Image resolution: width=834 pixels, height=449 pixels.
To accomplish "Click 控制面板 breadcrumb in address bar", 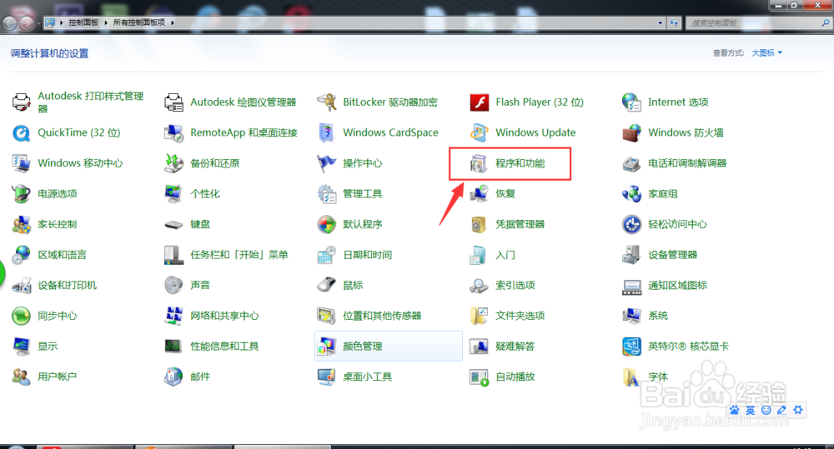I will coord(83,22).
